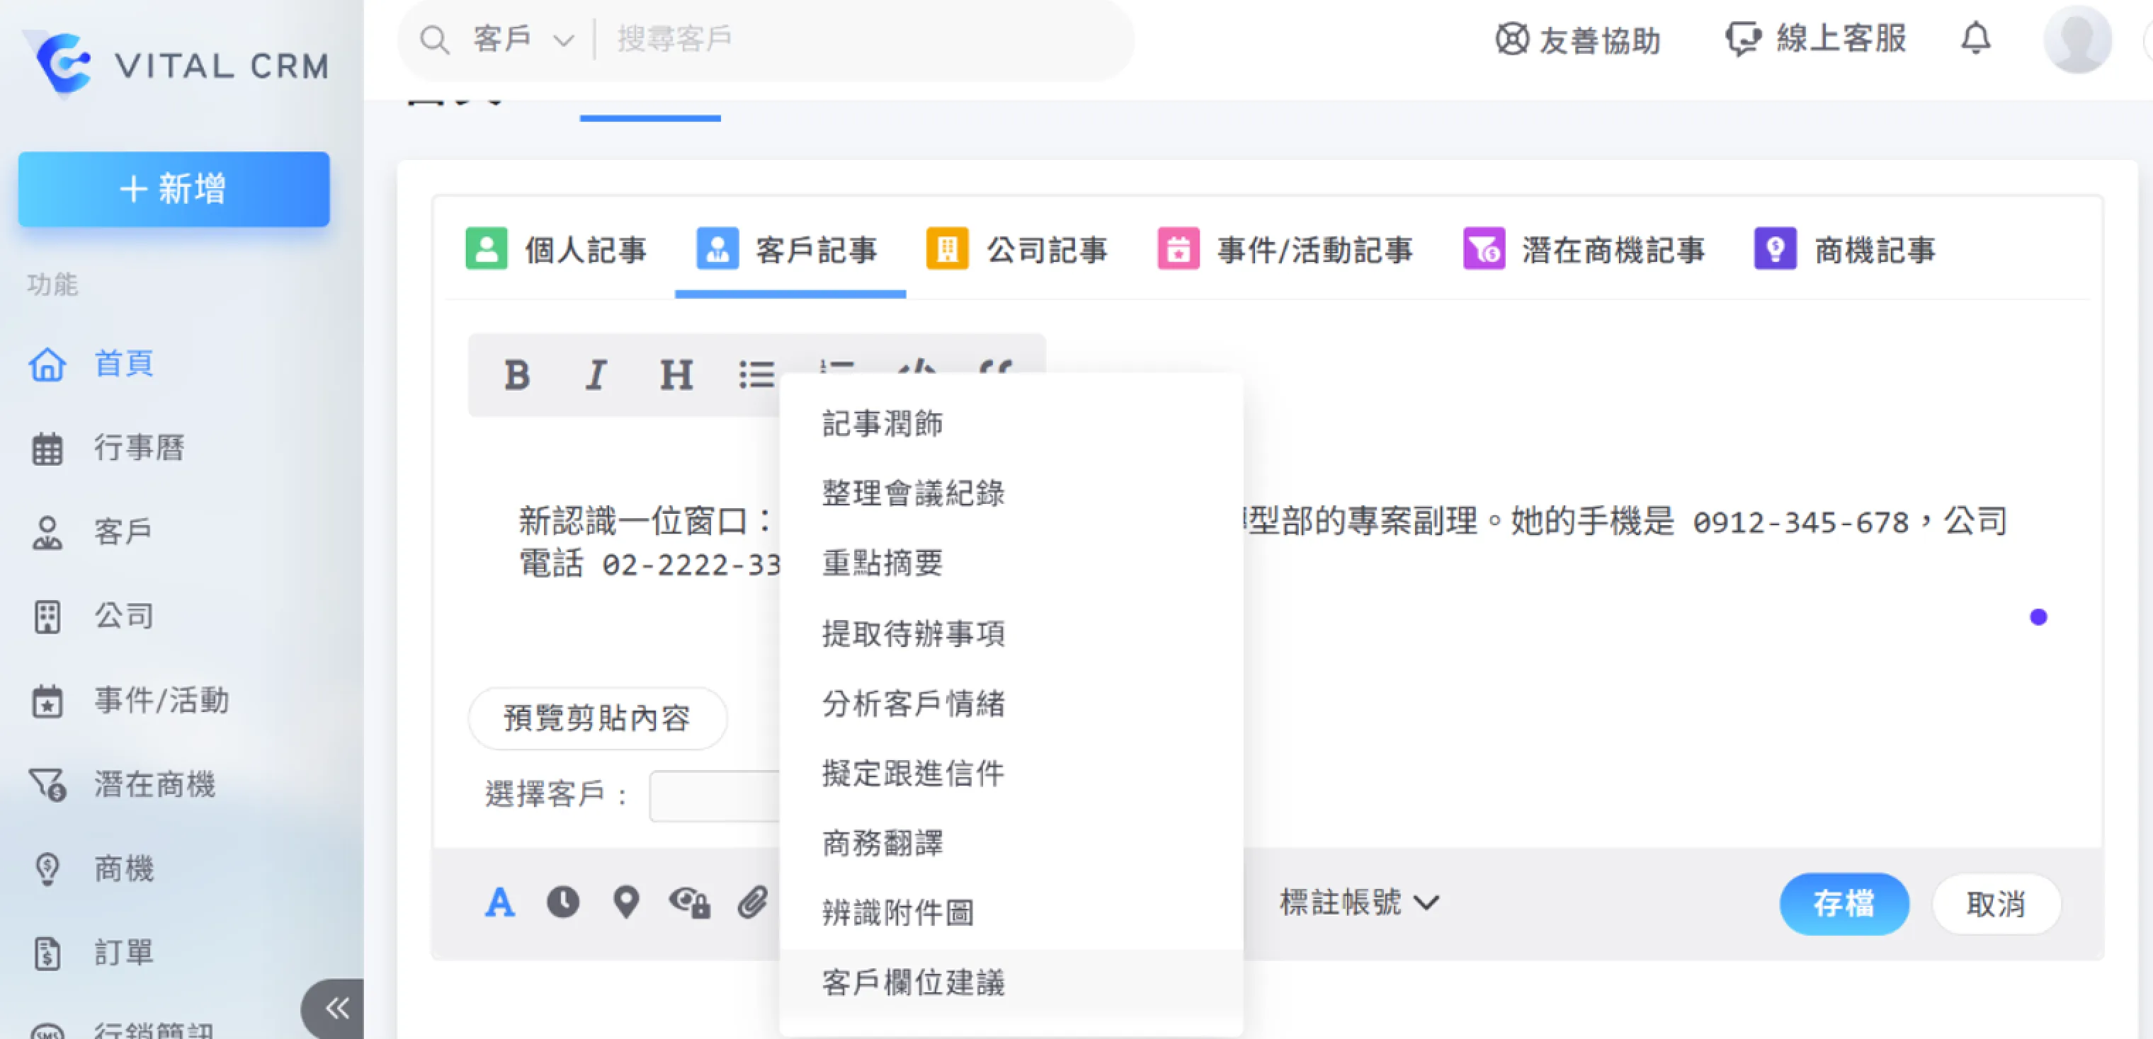Expand the 標註帳號 dropdown

(x=1359, y=902)
